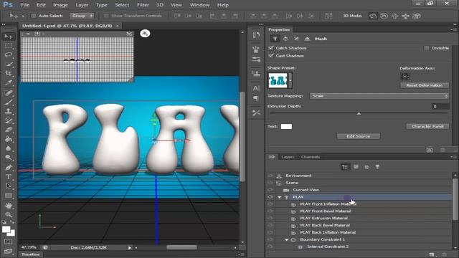Enable the Invisible checkbox
The height and width of the screenshot is (258, 459).
427,48
